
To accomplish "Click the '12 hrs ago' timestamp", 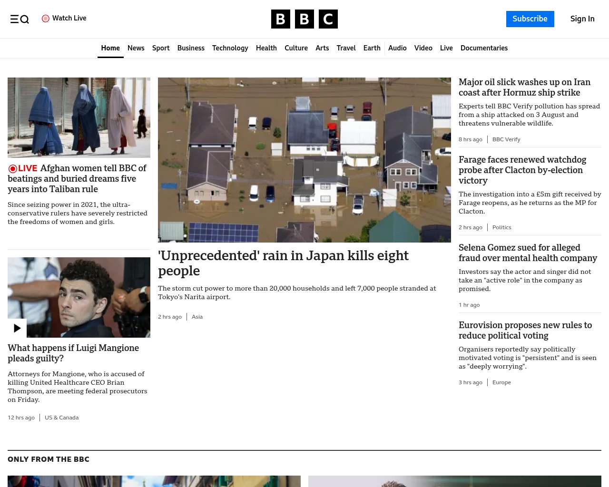I will (21, 418).
